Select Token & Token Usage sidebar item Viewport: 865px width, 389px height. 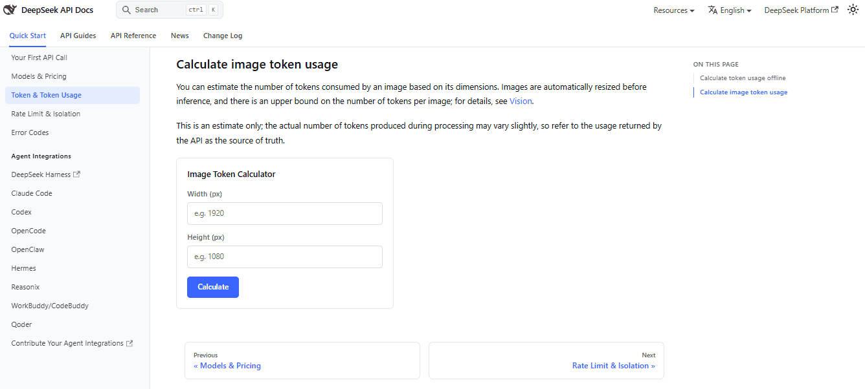(73, 95)
